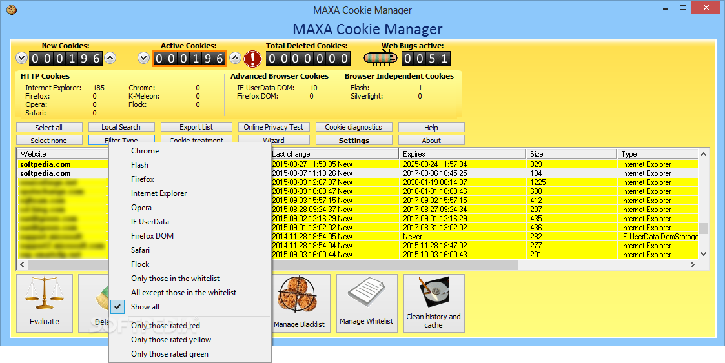Select Only those rated yellow

pos(190,340)
